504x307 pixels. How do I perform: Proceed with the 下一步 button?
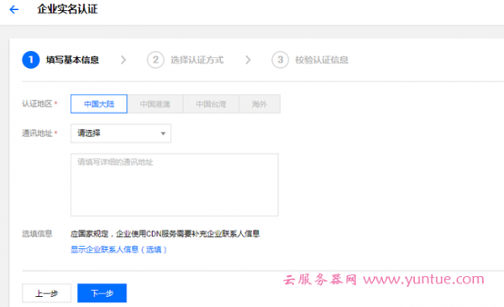[102, 294]
